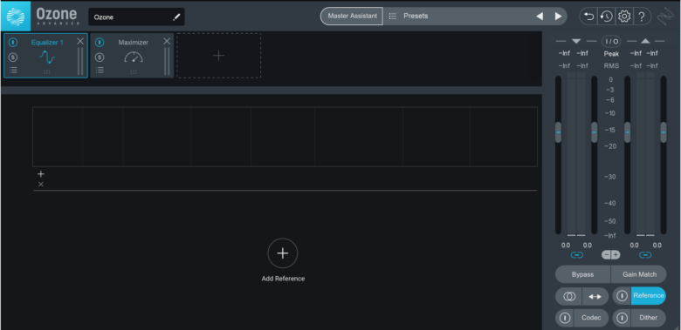Adjust the left input gain slider
Viewport: 681px width, 330px height.
point(558,132)
